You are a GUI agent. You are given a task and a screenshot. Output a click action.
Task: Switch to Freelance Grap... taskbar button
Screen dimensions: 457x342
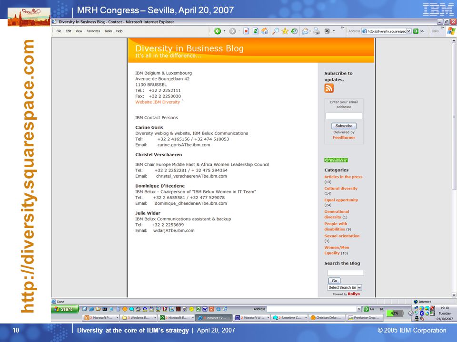click(x=364, y=318)
